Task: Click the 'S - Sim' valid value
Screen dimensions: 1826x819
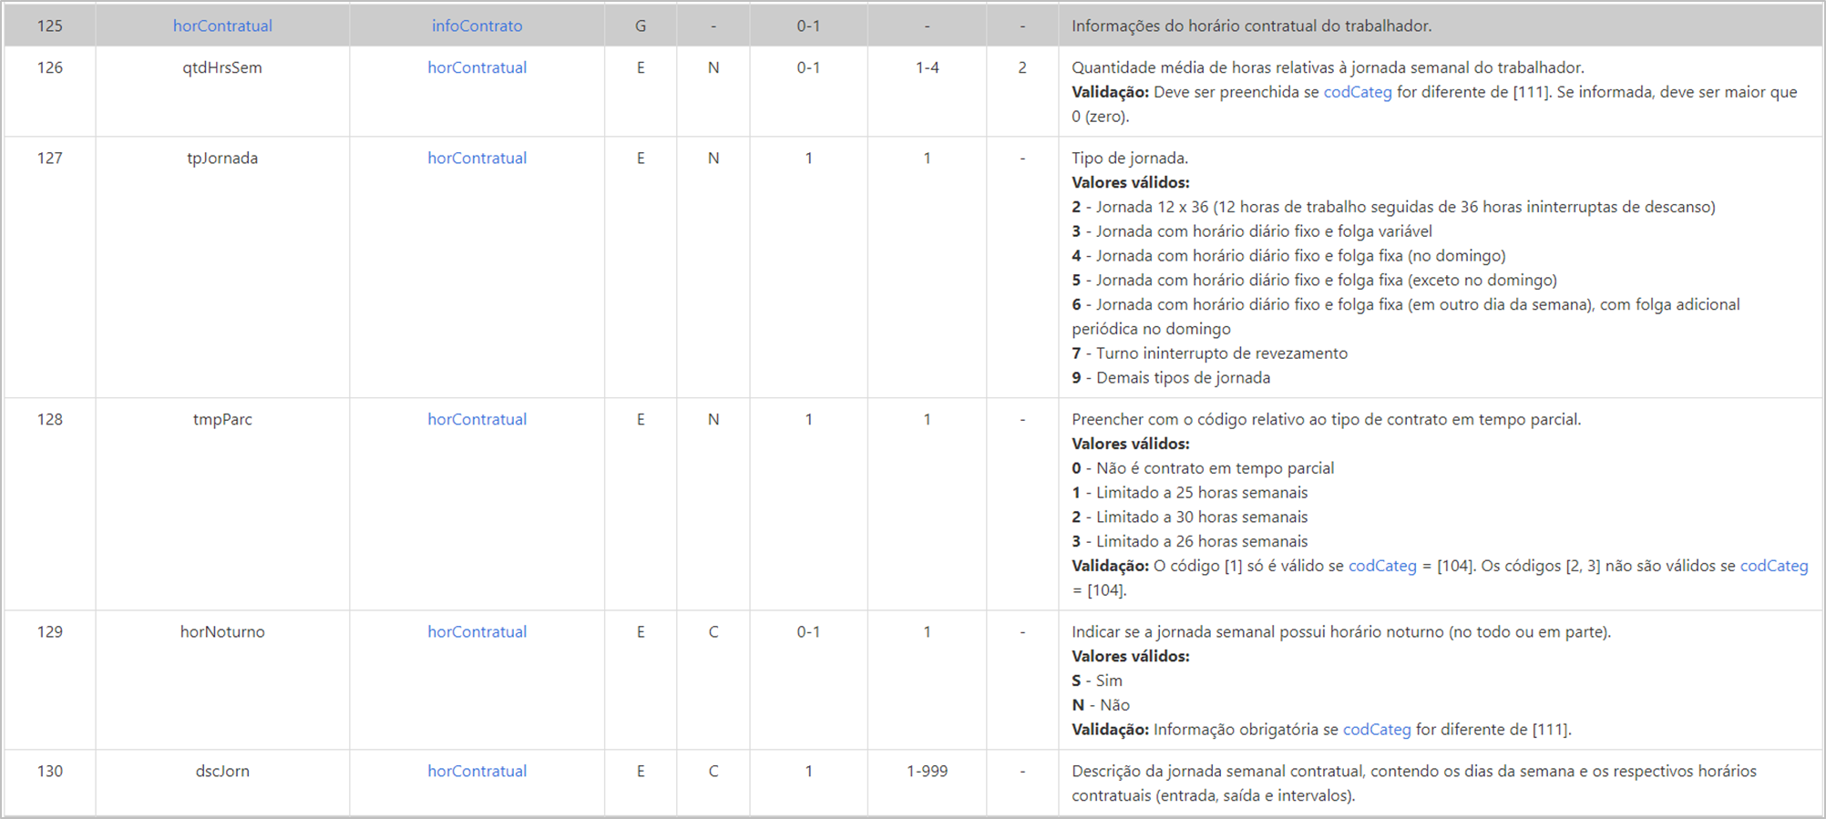Action: click(1097, 681)
